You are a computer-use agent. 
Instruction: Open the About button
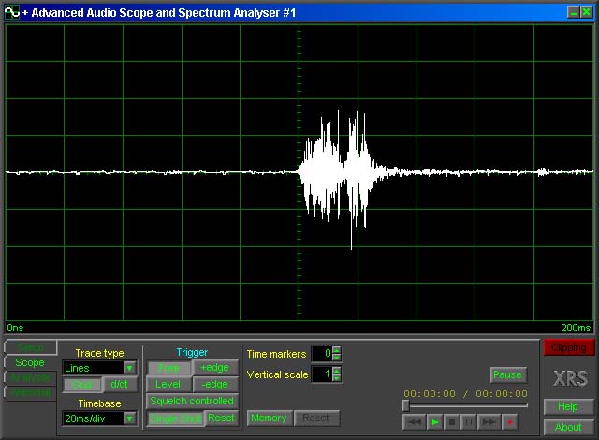point(568,427)
